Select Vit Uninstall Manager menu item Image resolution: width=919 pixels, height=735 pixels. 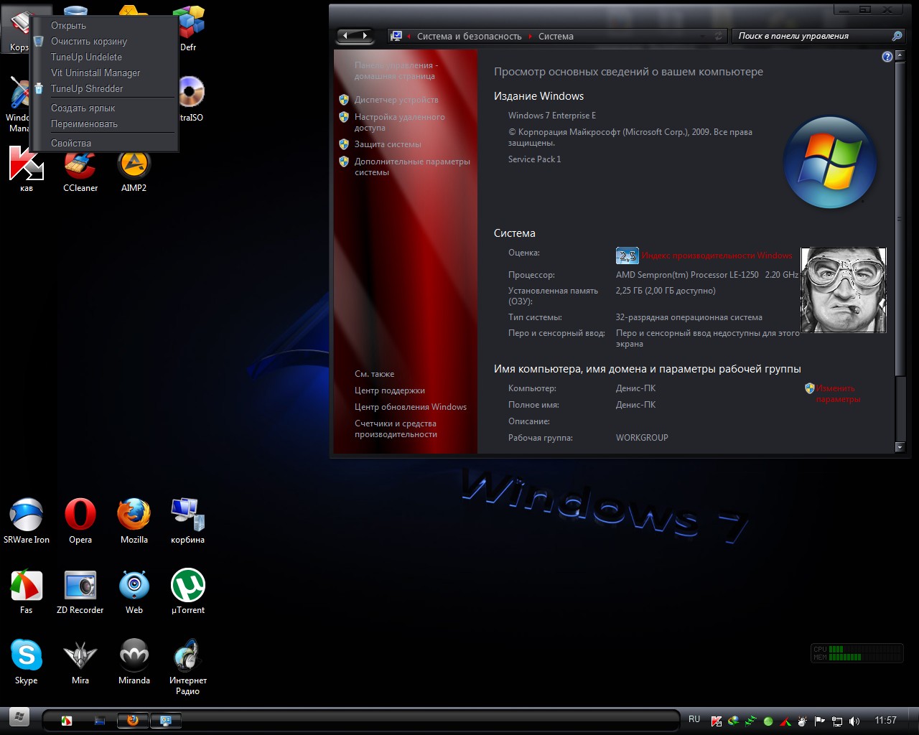(x=104, y=72)
